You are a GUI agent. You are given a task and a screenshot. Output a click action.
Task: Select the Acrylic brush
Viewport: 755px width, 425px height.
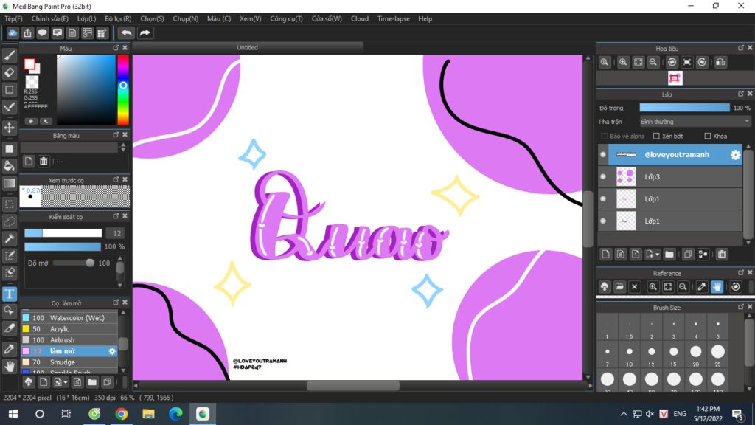(x=69, y=329)
